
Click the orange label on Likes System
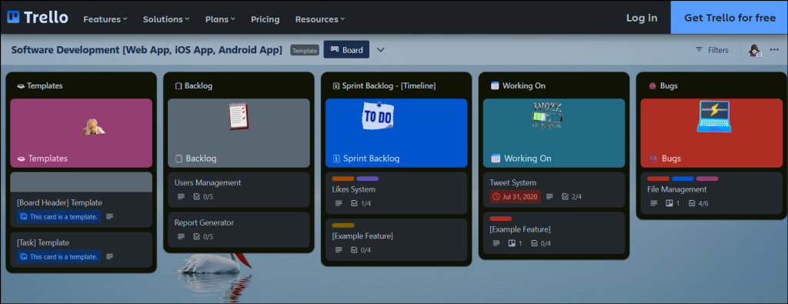click(343, 179)
